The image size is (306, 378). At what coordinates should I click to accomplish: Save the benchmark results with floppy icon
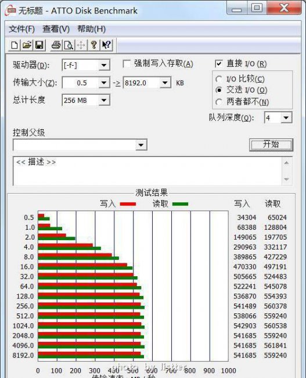(39, 45)
